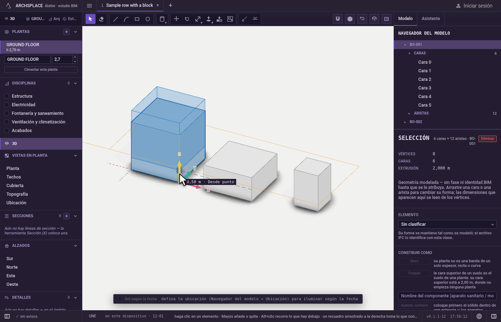Image resolution: width=501 pixels, height=322 pixels.
Task: Check Ventilación y climatización
Action: click(6, 122)
